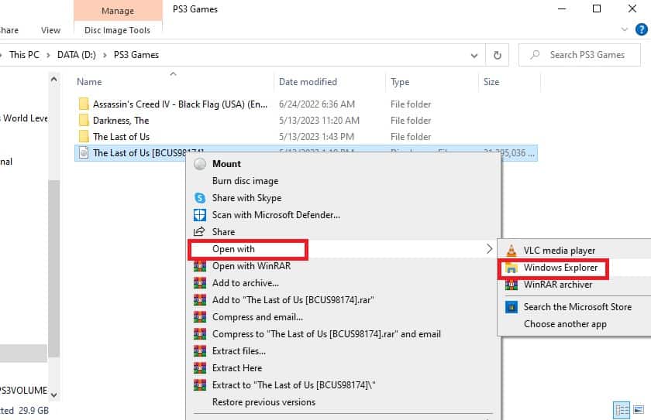Click the Windows Explorer folder icon
Image resolution: width=651 pixels, height=420 pixels.
tap(511, 268)
